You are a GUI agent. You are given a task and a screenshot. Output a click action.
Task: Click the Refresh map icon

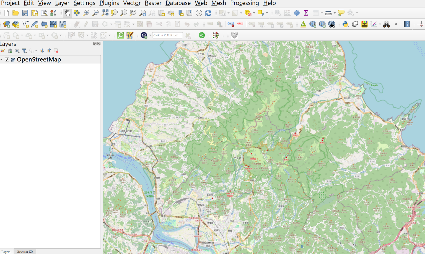[208, 13]
